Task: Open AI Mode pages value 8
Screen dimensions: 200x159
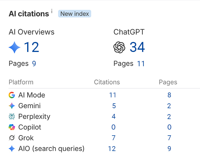Action: [x=169, y=95]
